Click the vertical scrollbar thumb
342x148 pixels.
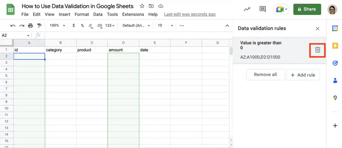[x=231, y=51]
